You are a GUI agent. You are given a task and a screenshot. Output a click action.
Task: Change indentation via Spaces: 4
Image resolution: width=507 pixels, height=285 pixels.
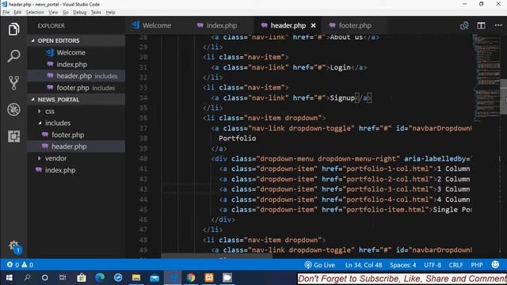[x=403, y=265]
